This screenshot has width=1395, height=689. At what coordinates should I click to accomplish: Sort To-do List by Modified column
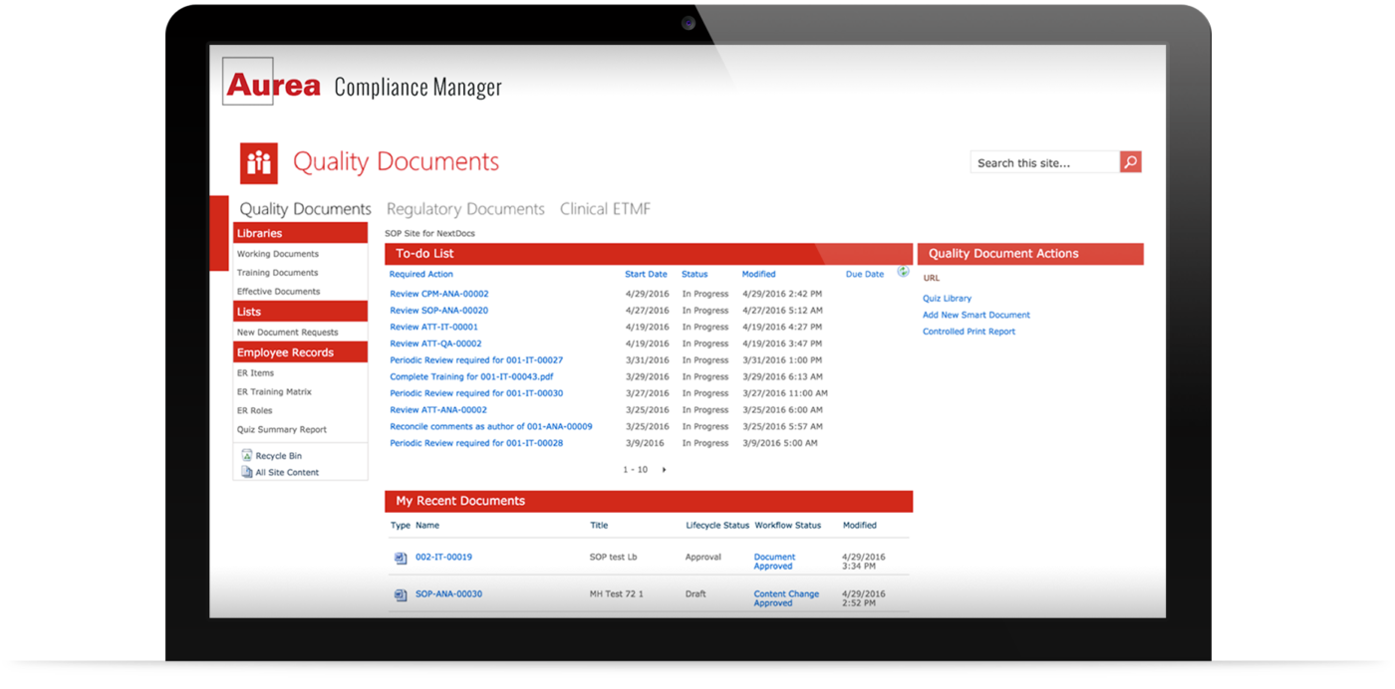(x=758, y=274)
